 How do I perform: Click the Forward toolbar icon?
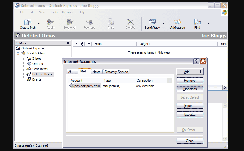[89, 22]
